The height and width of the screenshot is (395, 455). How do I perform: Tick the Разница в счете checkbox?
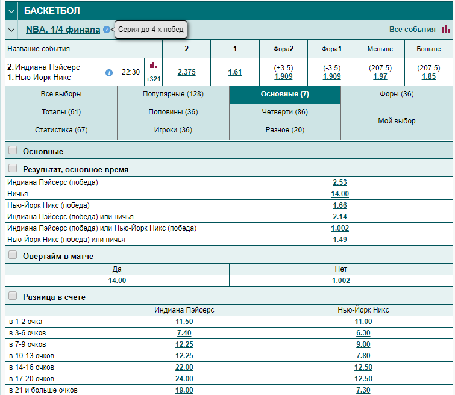click(x=13, y=296)
